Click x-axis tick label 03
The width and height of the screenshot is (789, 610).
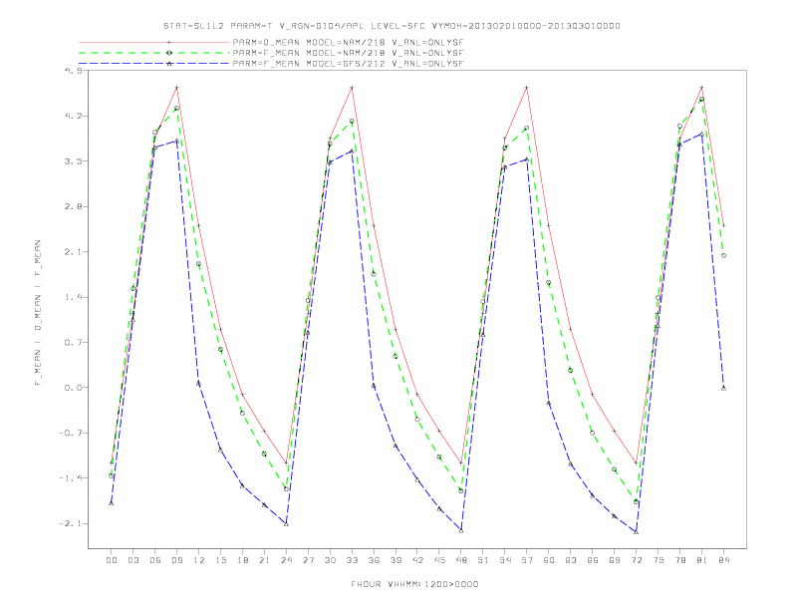pos(132,560)
